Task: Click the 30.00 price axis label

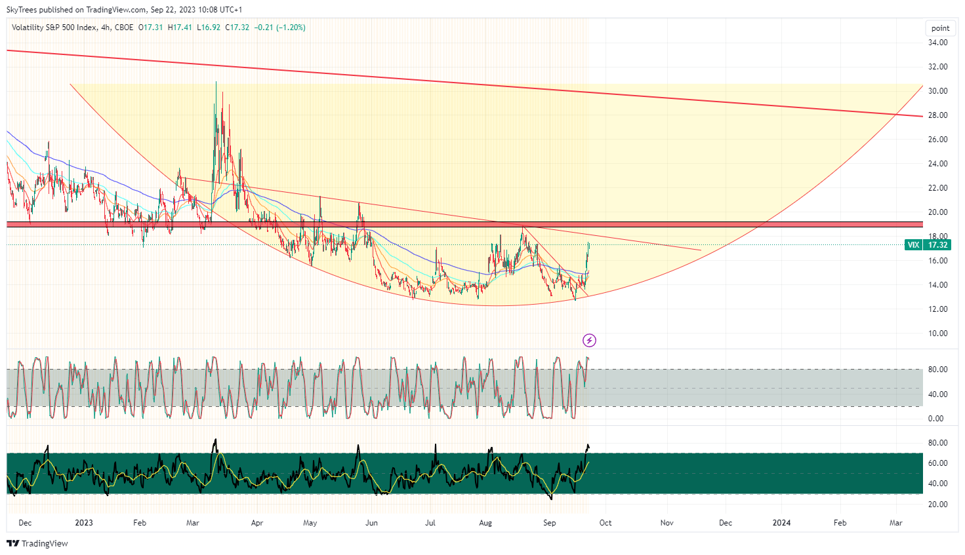Action: click(938, 91)
